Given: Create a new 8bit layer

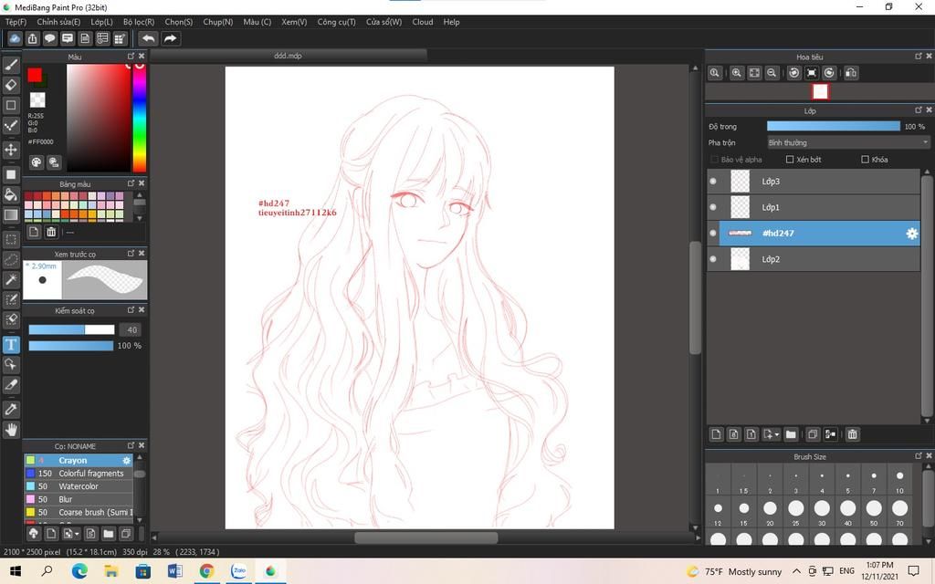Looking at the screenshot, I should [x=733, y=434].
